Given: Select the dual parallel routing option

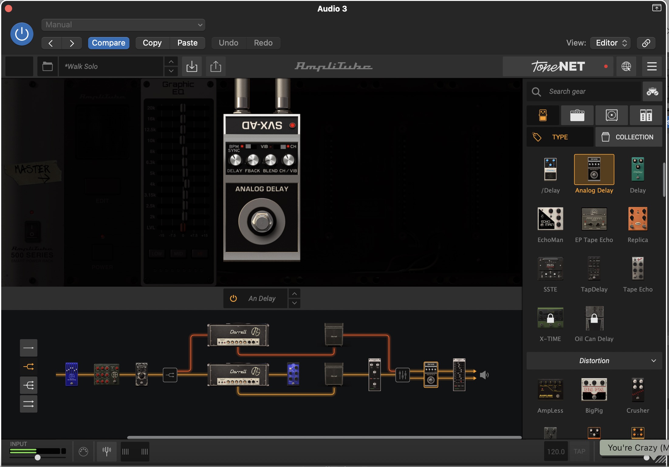Looking at the screenshot, I should (29, 404).
